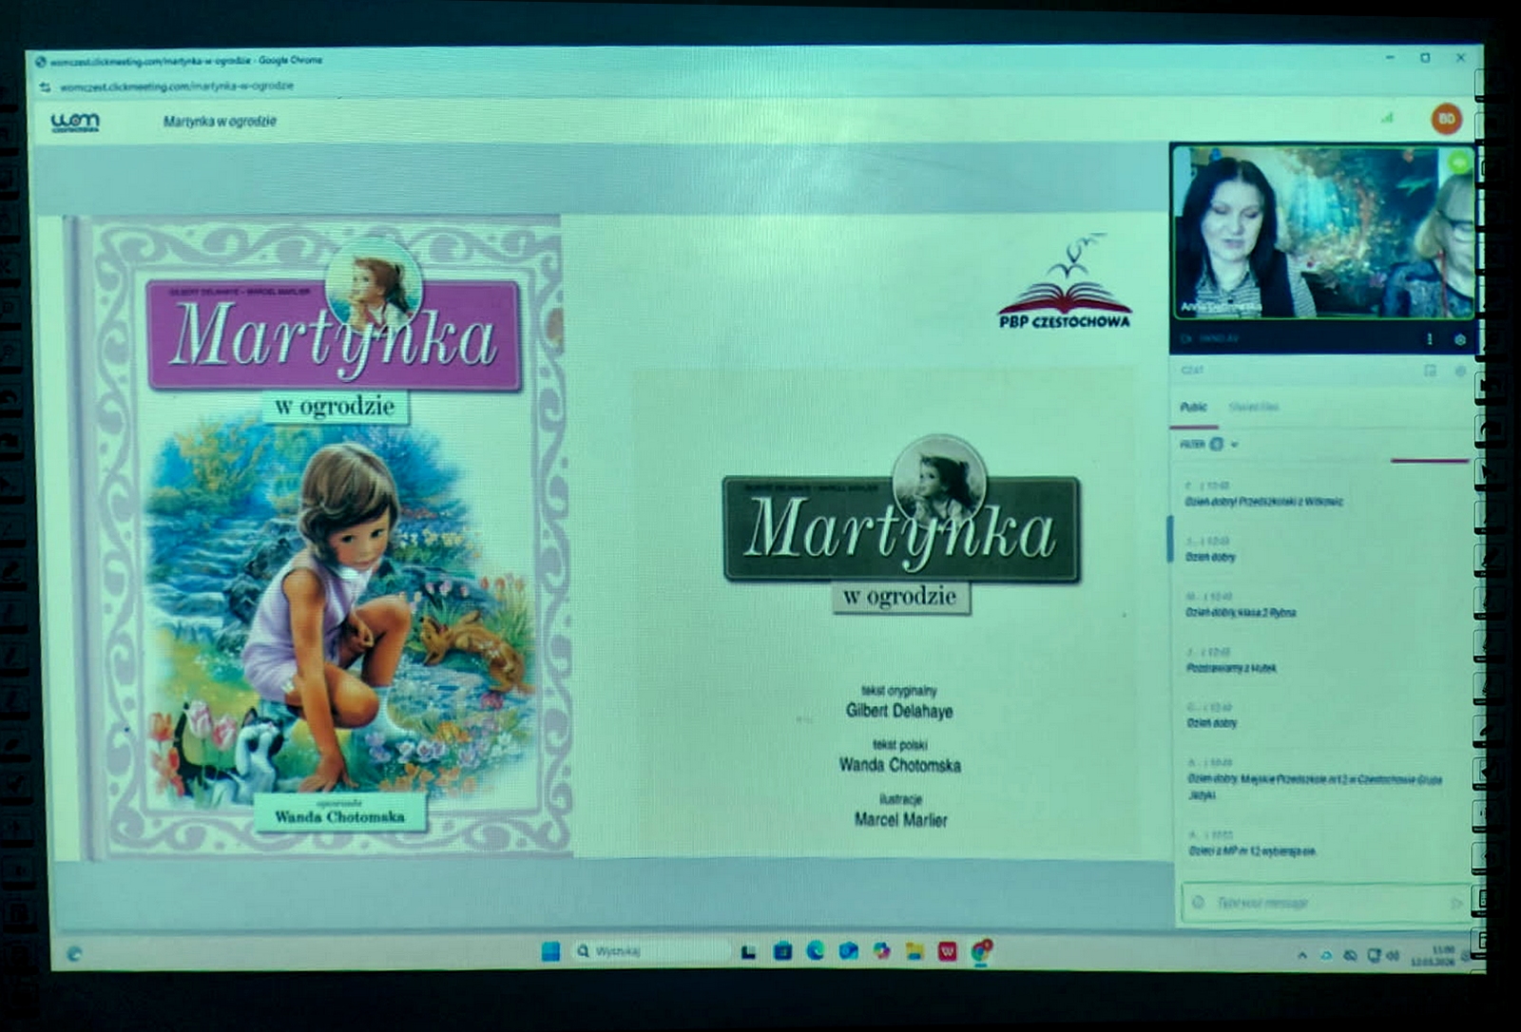Pop out the chat panel window
The width and height of the screenshot is (1521, 1032).
pos(1430,371)
